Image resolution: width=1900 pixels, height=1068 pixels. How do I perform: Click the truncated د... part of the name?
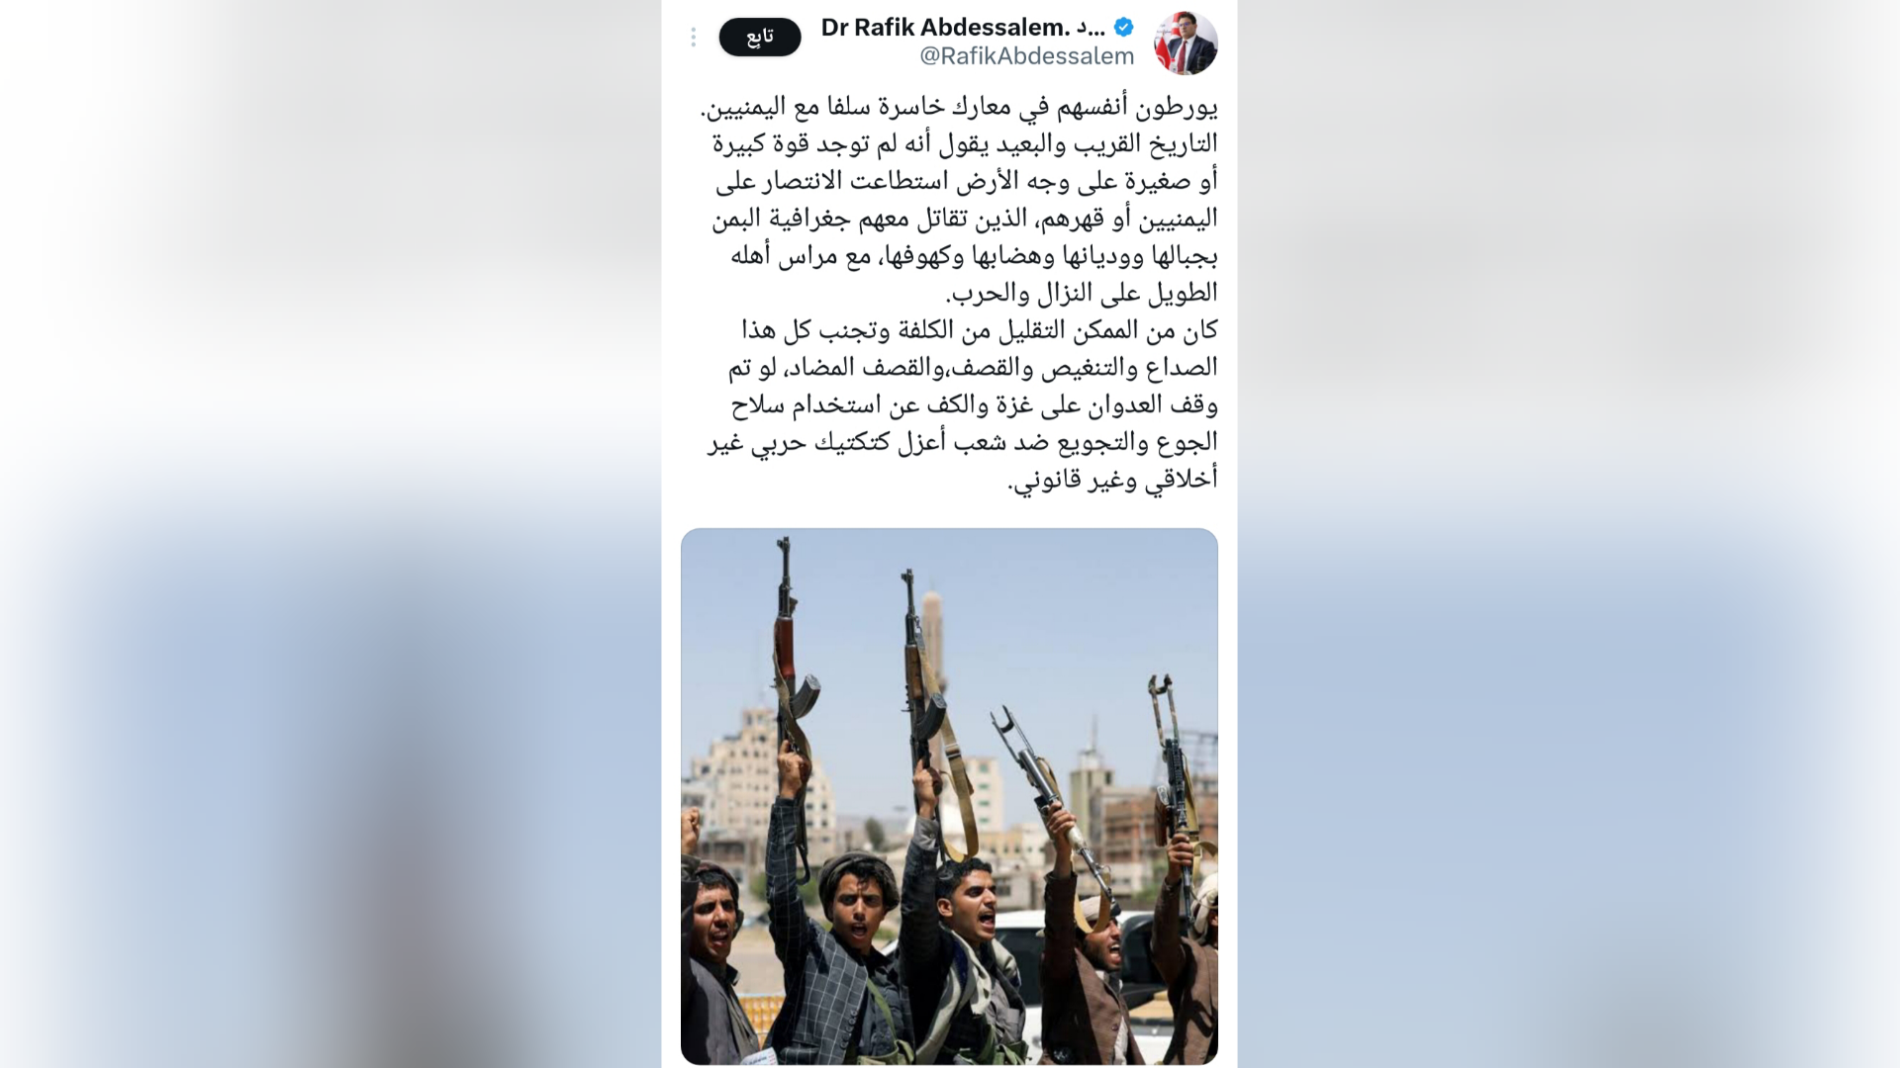pos(1091,28)
